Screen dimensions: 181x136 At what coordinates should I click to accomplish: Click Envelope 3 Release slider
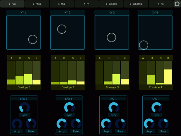point(125,73)
